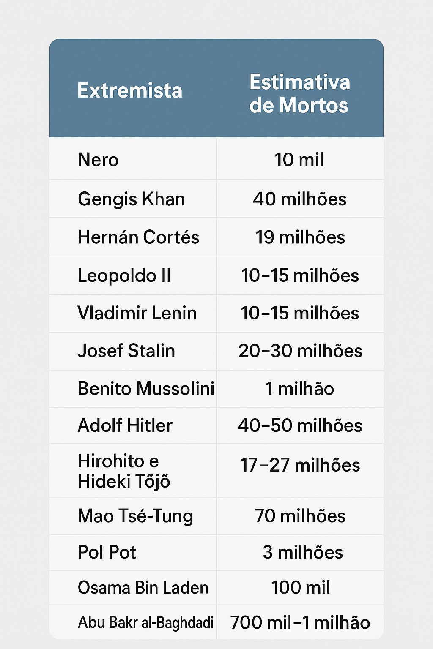Click the 40 milhões value
This screenshot has width=433, height=649.
coord(300,199)
